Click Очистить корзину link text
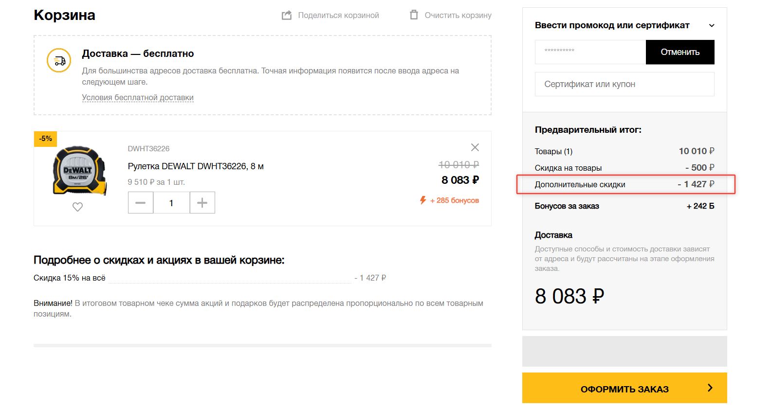 (458, 16)
